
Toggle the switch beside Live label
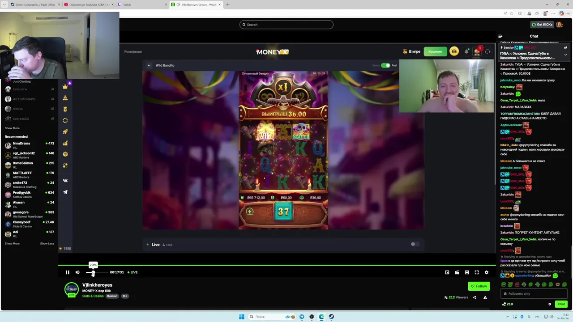tap(415, 244)
